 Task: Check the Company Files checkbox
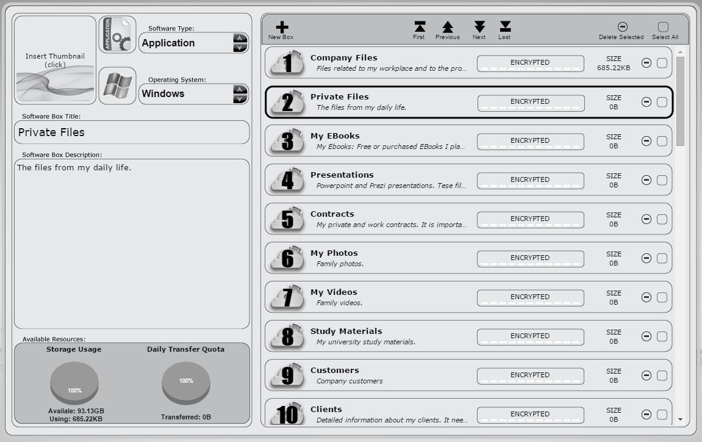point(662,63)
